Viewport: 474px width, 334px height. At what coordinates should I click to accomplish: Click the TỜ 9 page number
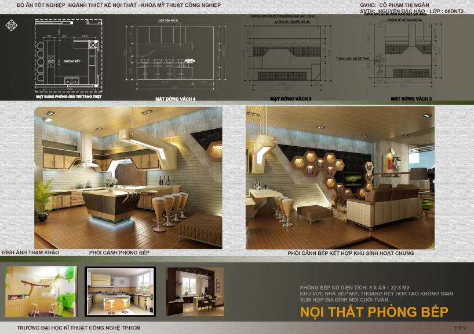[460, 328]
